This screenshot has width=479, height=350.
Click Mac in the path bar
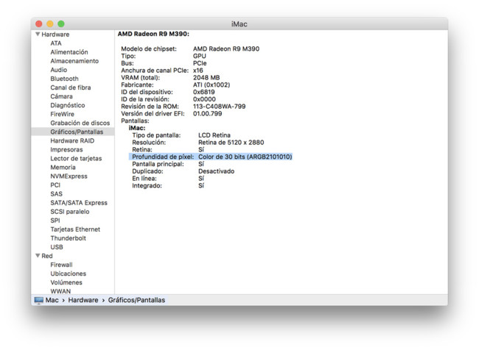[52, 300]
